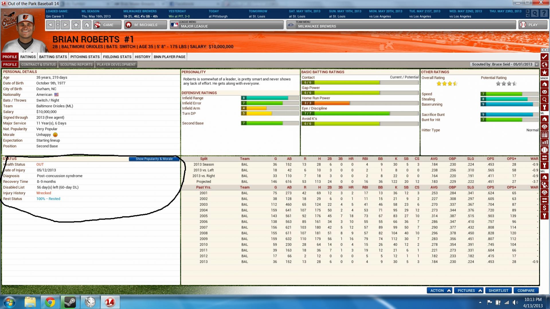Expand the ACTION menu

(439, 290)
